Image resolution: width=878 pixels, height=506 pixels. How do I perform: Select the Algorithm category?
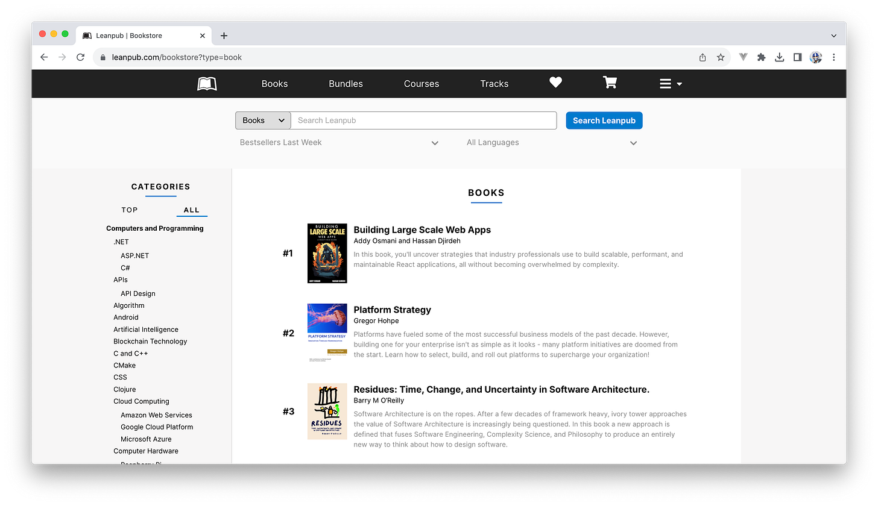pos(129,305)
